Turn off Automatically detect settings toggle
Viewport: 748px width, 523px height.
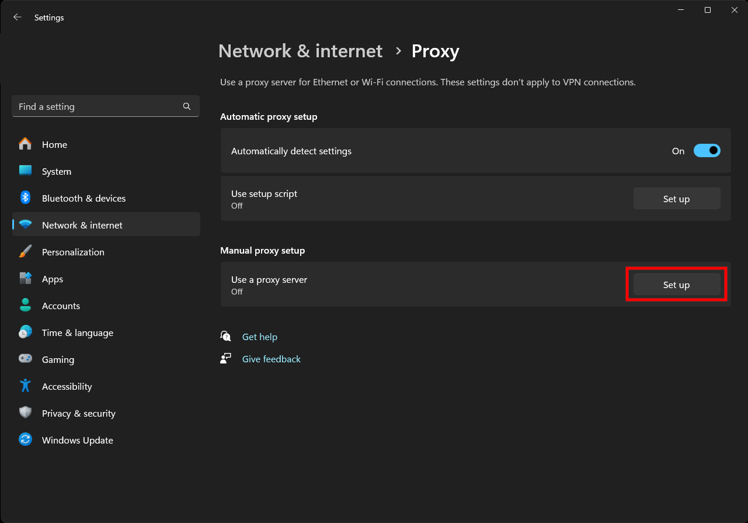(707, 151)
